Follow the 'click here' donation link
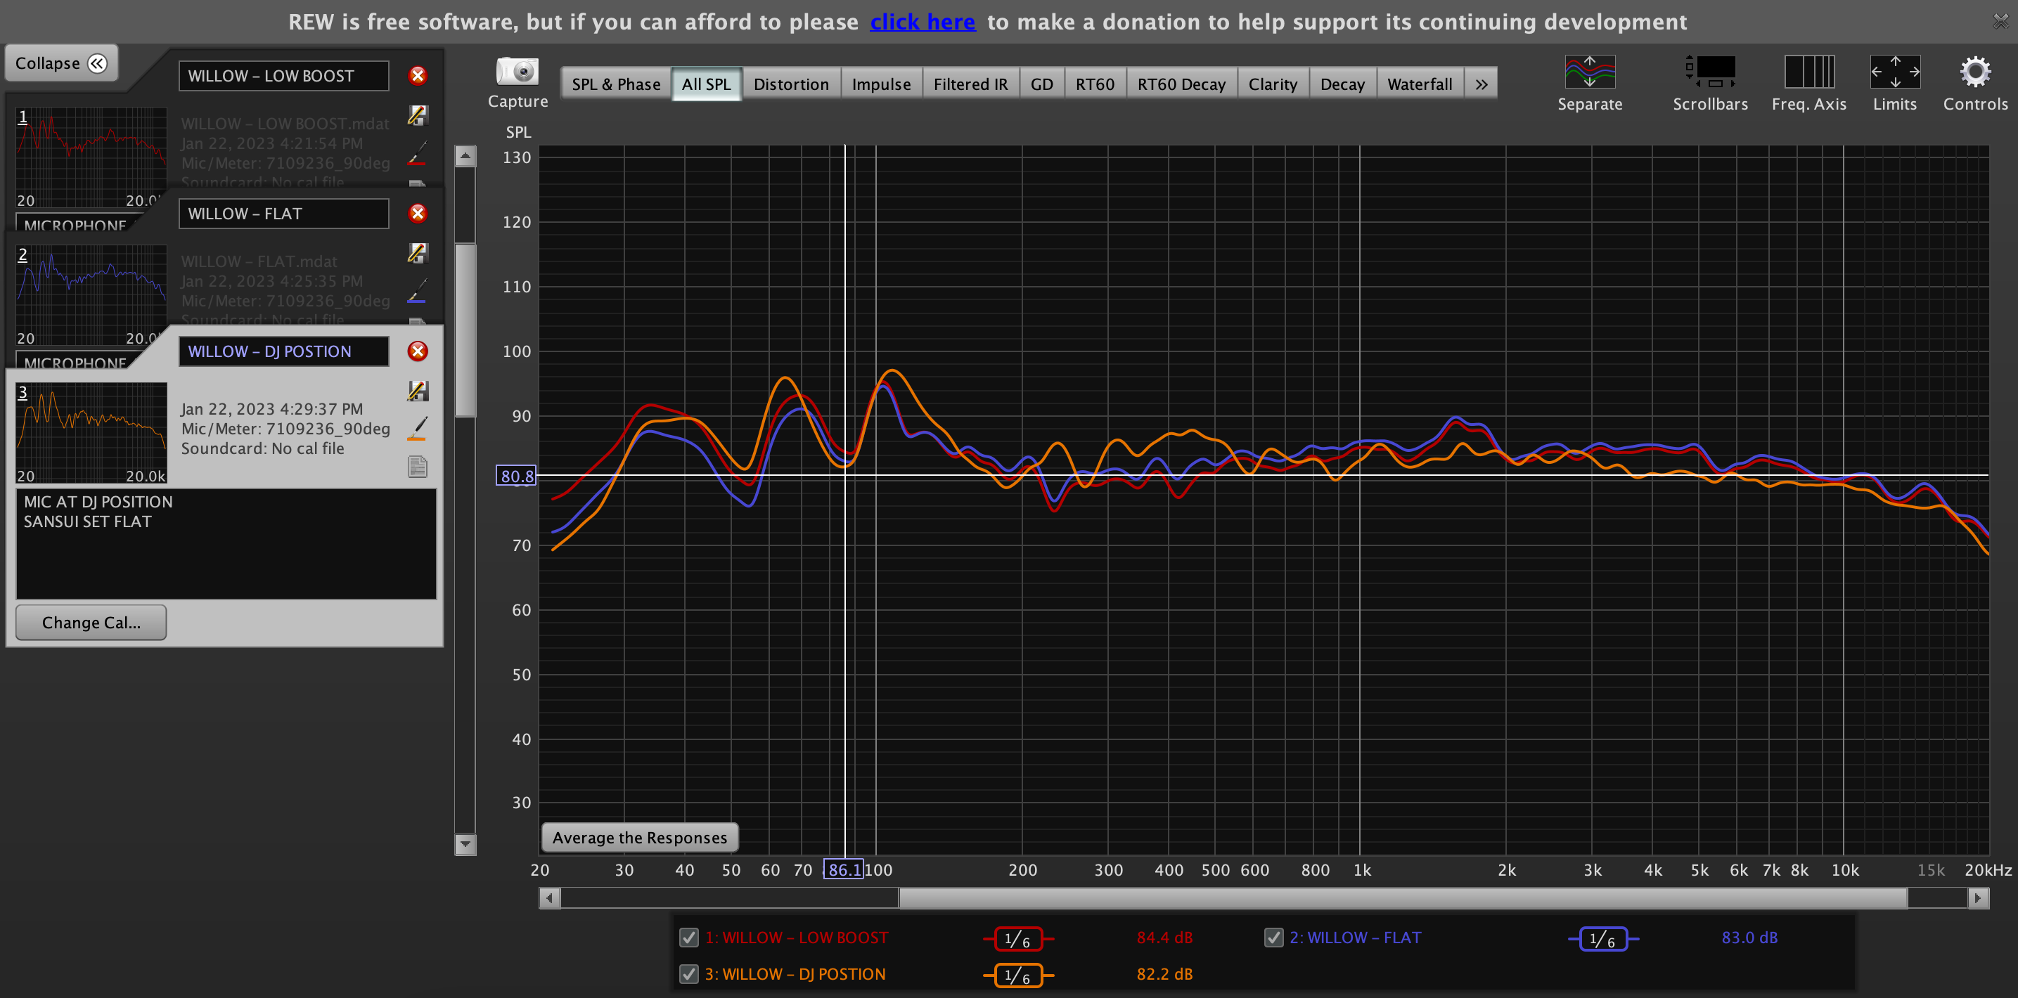This screenshot has width=2018, height=998. click(x=922, y=22)
